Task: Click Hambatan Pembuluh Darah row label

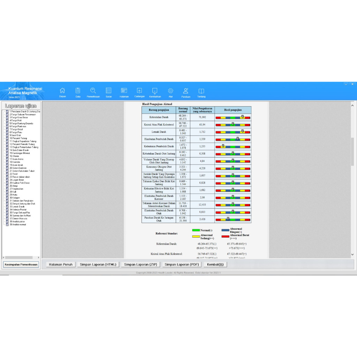Action: [159, 139]
